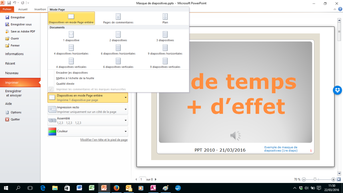Viewport: 343px width, 193px height.
Task: Pick 4 diapositives horizontales handout
Action: (71, 50)
